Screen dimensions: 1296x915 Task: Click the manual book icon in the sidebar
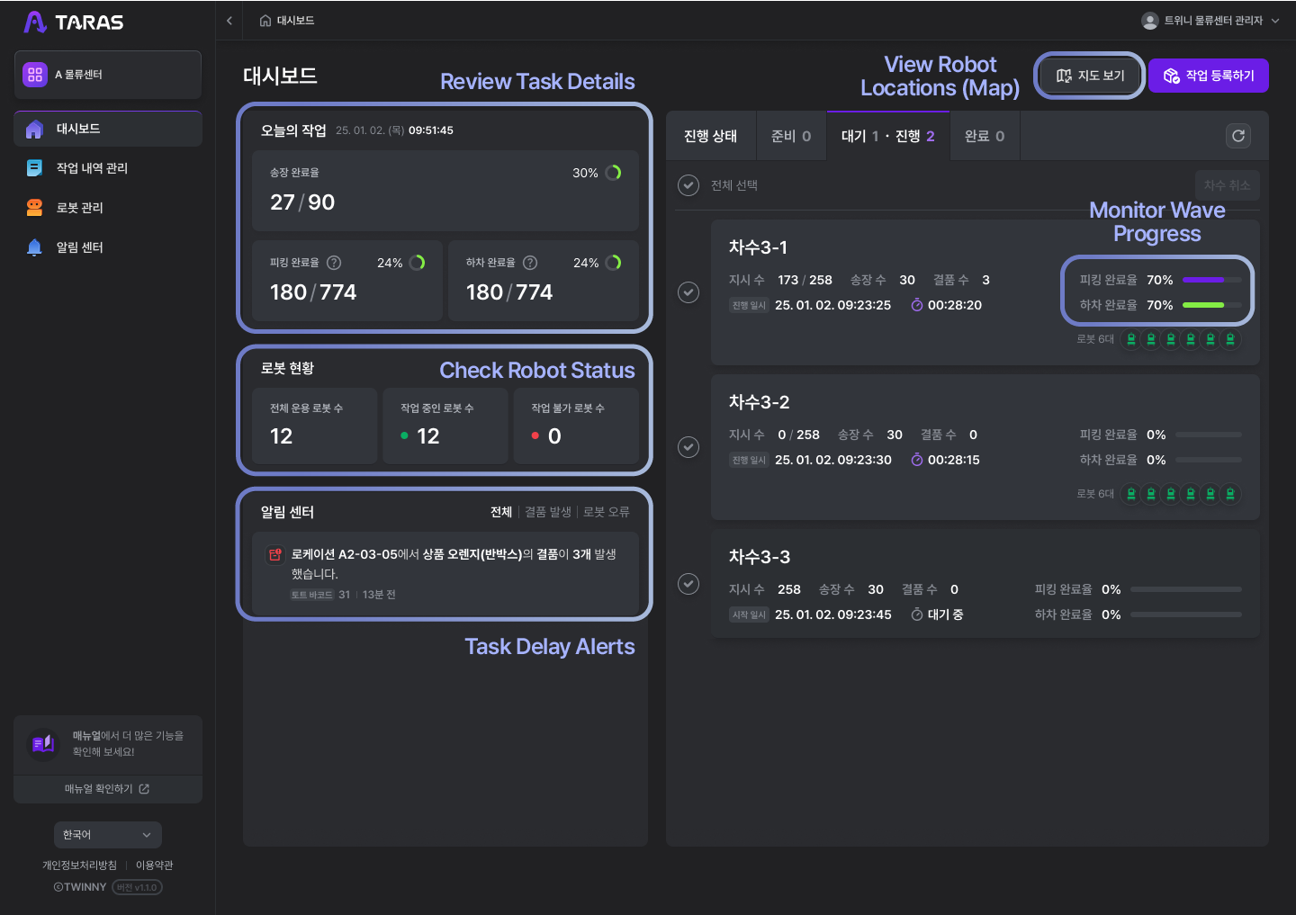point(43,743)
